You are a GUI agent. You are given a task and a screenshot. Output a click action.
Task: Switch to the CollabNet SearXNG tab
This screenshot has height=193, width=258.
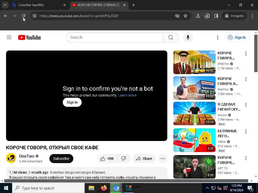(x=39, y=5)
